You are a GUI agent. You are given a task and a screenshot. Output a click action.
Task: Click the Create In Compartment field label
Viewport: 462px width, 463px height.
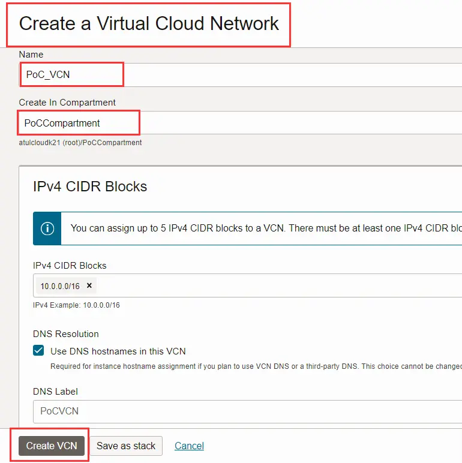(x=67, y=103)
